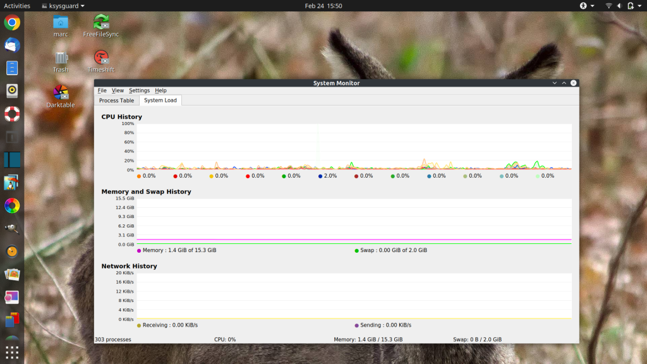The image size is (647, 364).
Task: Open the penguin picture app in dock
Action: point(12,183)
